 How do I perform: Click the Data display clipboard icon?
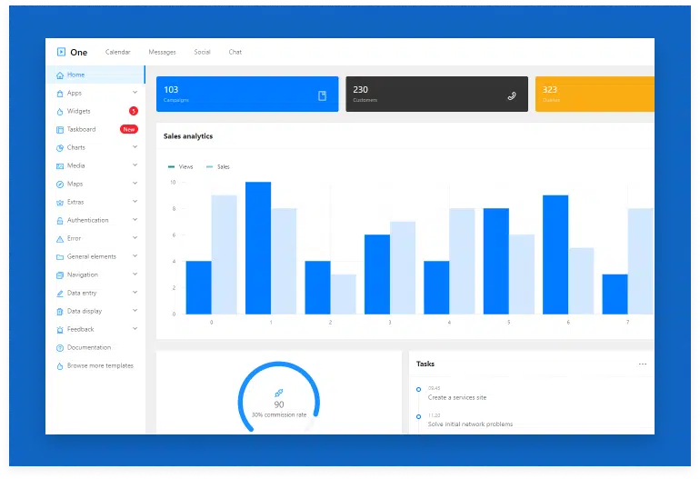(60, 312)
